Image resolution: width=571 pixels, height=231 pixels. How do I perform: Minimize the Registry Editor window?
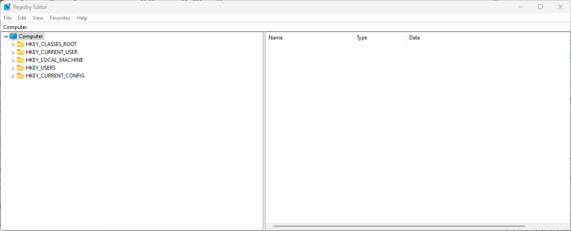[520, 7]
